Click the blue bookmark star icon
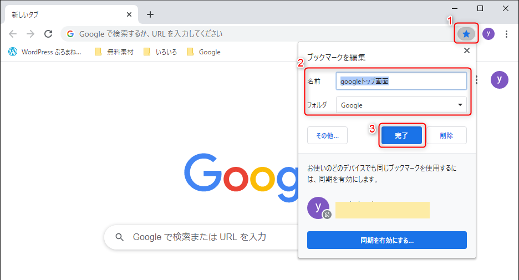Image resolution: width=519 pixels, height=280 pixels. [x=466, y=33]
